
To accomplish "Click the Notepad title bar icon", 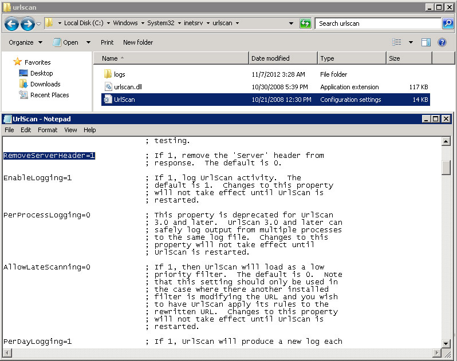I will tap(7, 119).
